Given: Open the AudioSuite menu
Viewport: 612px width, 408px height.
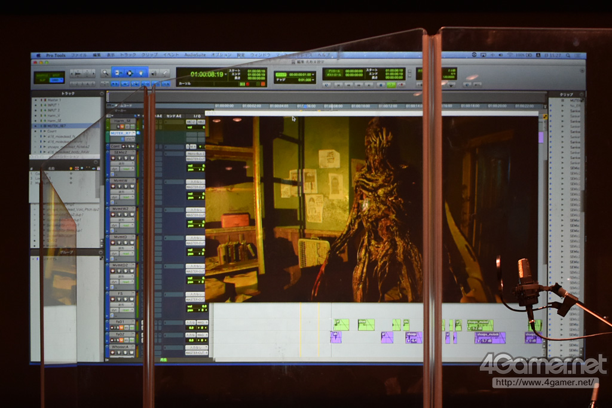Looking at the screenshot, I should (195, 55).
